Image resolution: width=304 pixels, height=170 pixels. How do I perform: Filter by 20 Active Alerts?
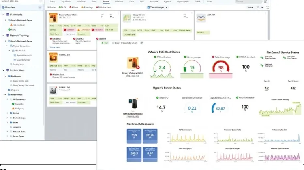coord(104,7)
